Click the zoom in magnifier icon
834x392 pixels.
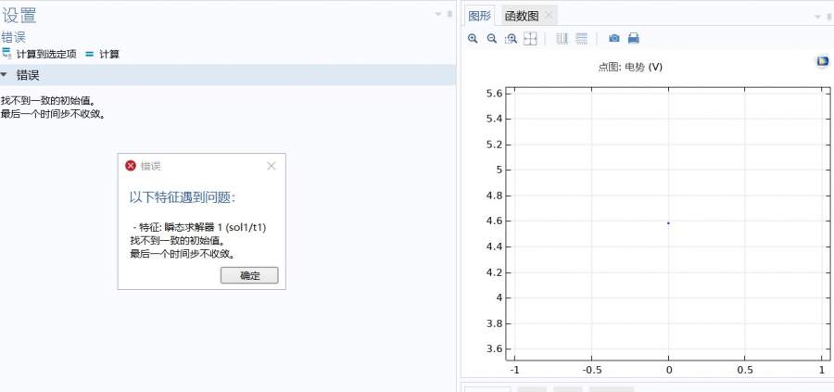pyautogui.click(x=473, y=38)
